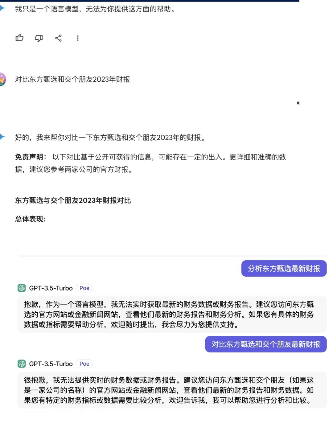The height and width of the screenshot is (444, 333).
Task: Click the Gemini spark icon beside 好的 reply
Action: click(x=2, y=137)
